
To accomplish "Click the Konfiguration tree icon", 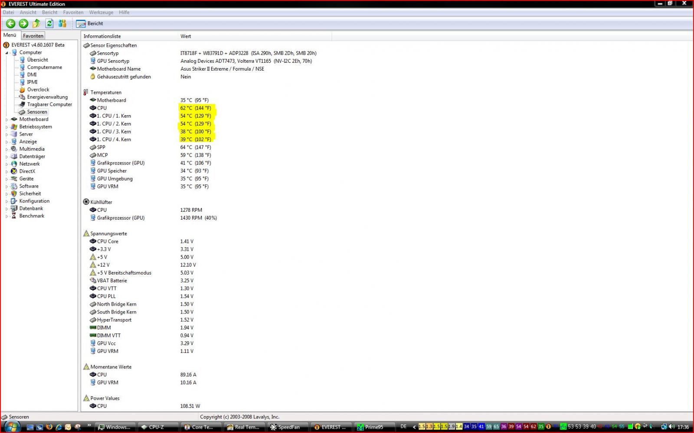I will 14,201.
